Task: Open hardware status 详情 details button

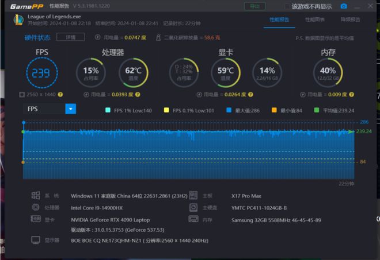Action: pyautogui.click(x=70, y=37)
